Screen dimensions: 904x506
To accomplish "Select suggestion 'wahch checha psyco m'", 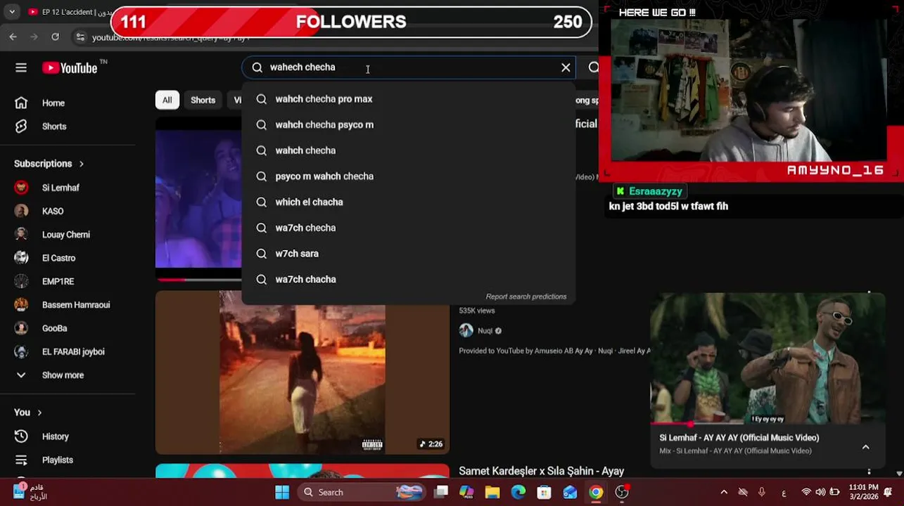I will pos(408,125).
